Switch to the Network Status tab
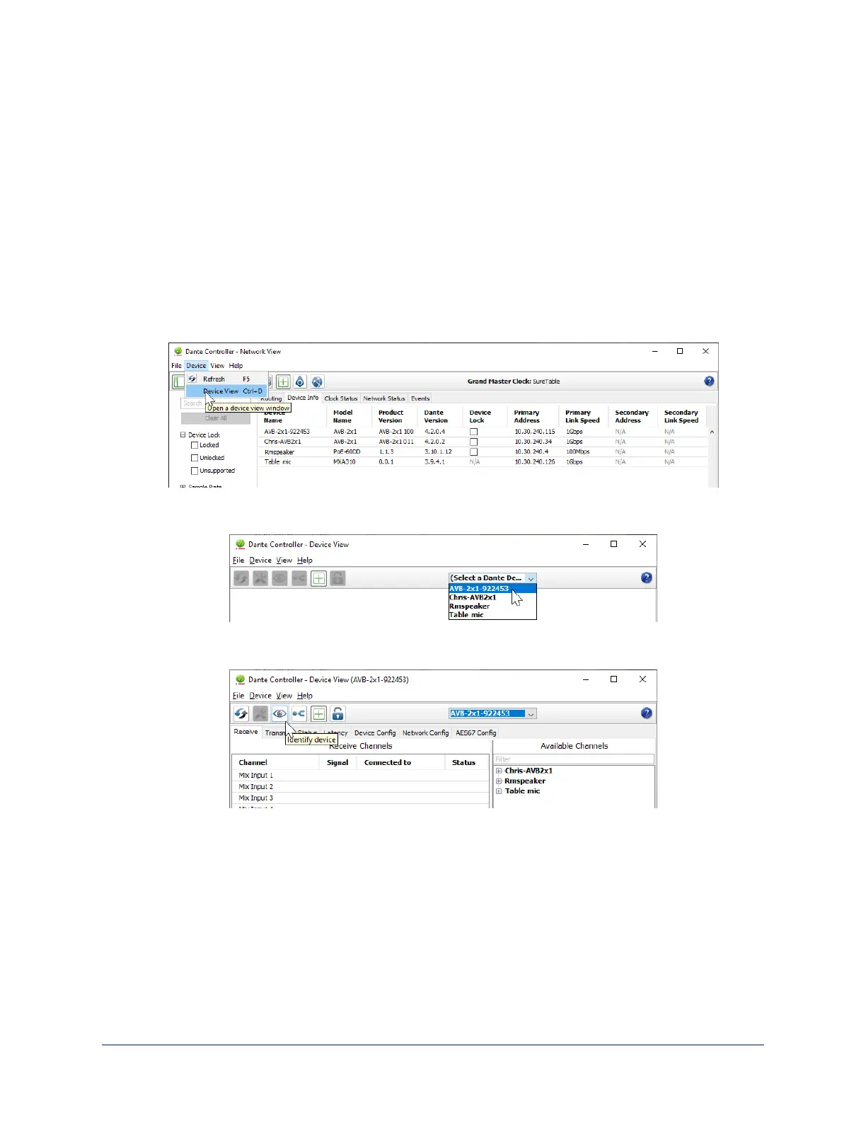This screenshot has height=1121, width=866. 384,398
